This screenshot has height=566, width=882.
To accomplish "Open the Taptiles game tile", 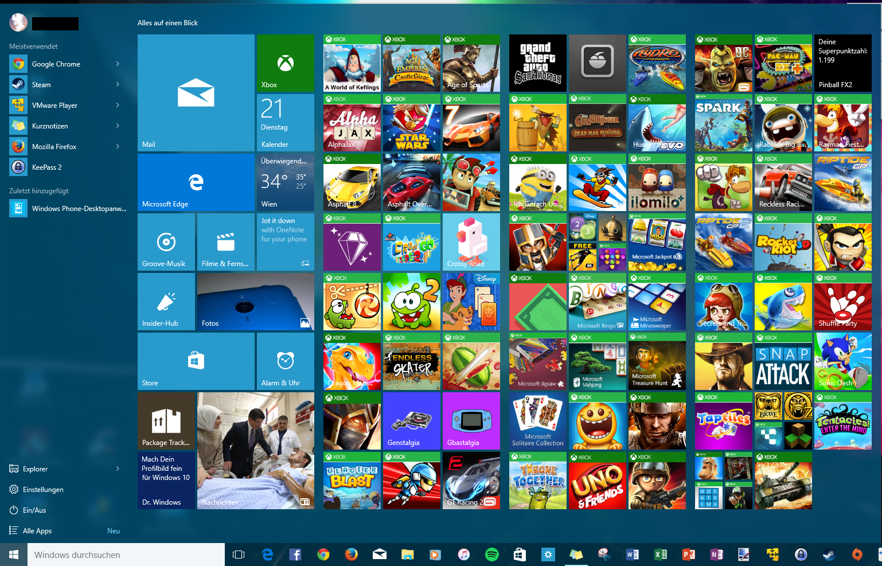I will 724,421.
